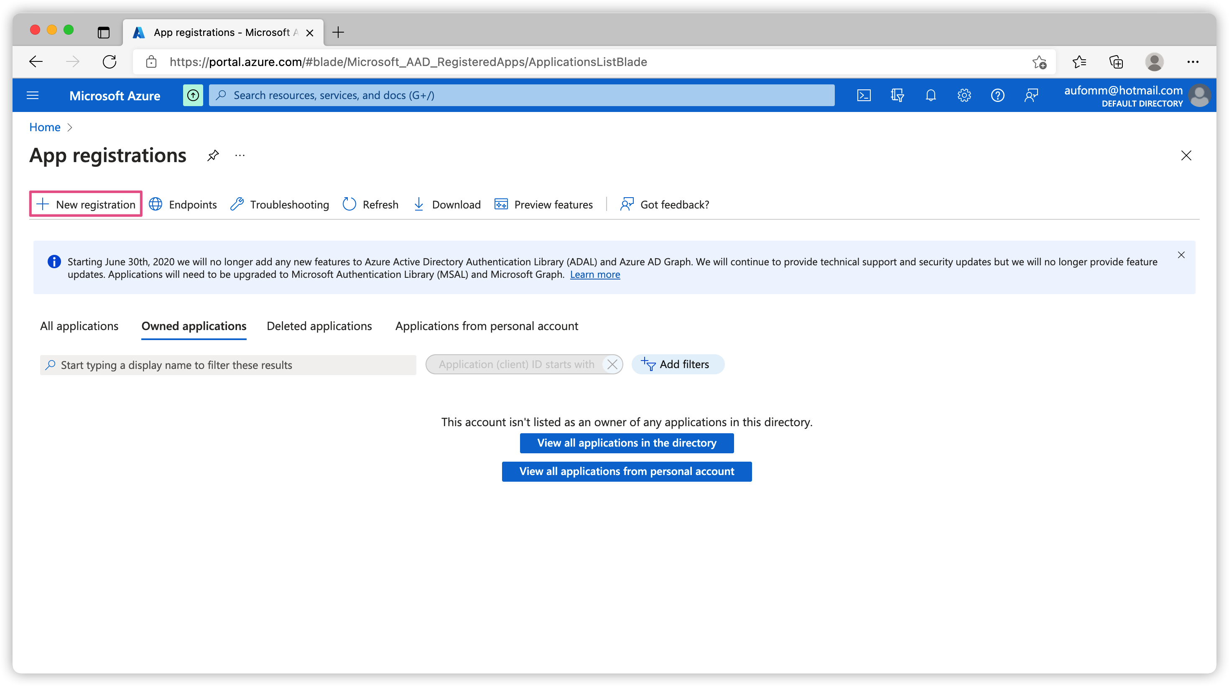The height and width of the screenshot is (686, 1229).
Task: Switch to the All applications tab
Action: [x=79, y=326]
